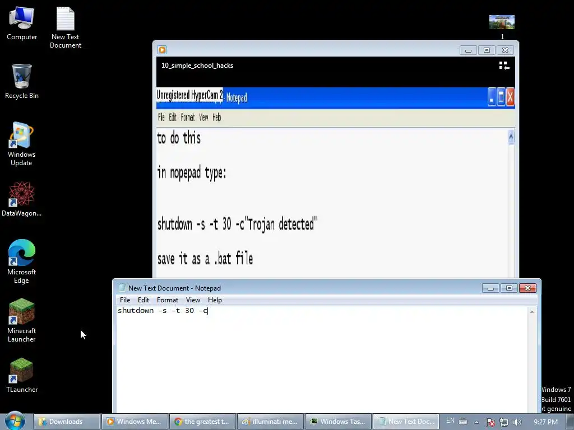Viewport: 574px width, 430px height.
Task: Minimize the Windows Media Player window
Action: click(x=468, y=50)
